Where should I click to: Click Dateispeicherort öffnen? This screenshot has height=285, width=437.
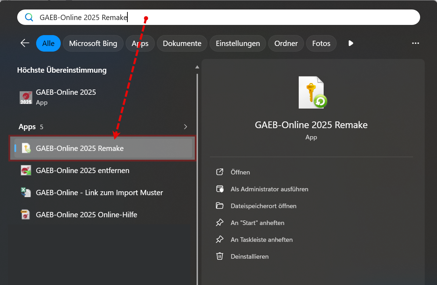tap(263, 206)
